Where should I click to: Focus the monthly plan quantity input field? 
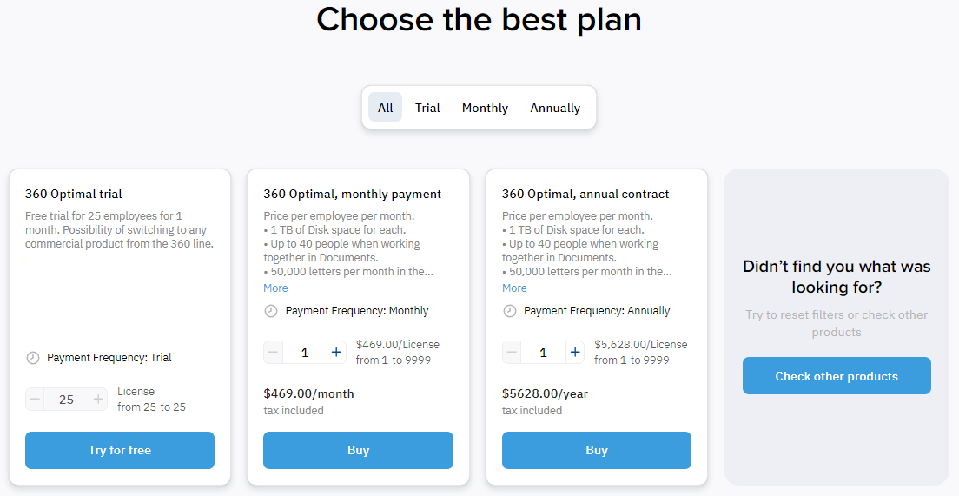[x=305, y=353]
